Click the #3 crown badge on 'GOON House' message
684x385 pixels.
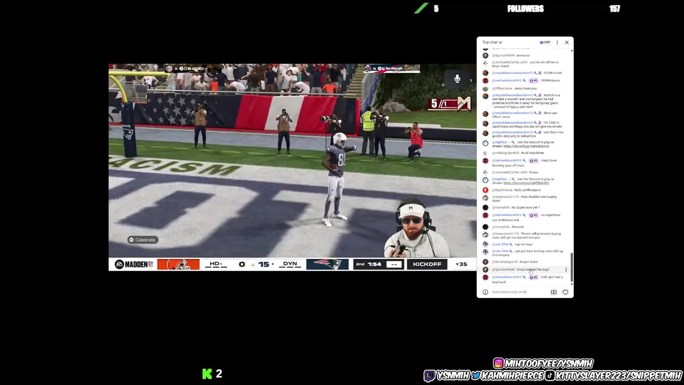[533, 80]
